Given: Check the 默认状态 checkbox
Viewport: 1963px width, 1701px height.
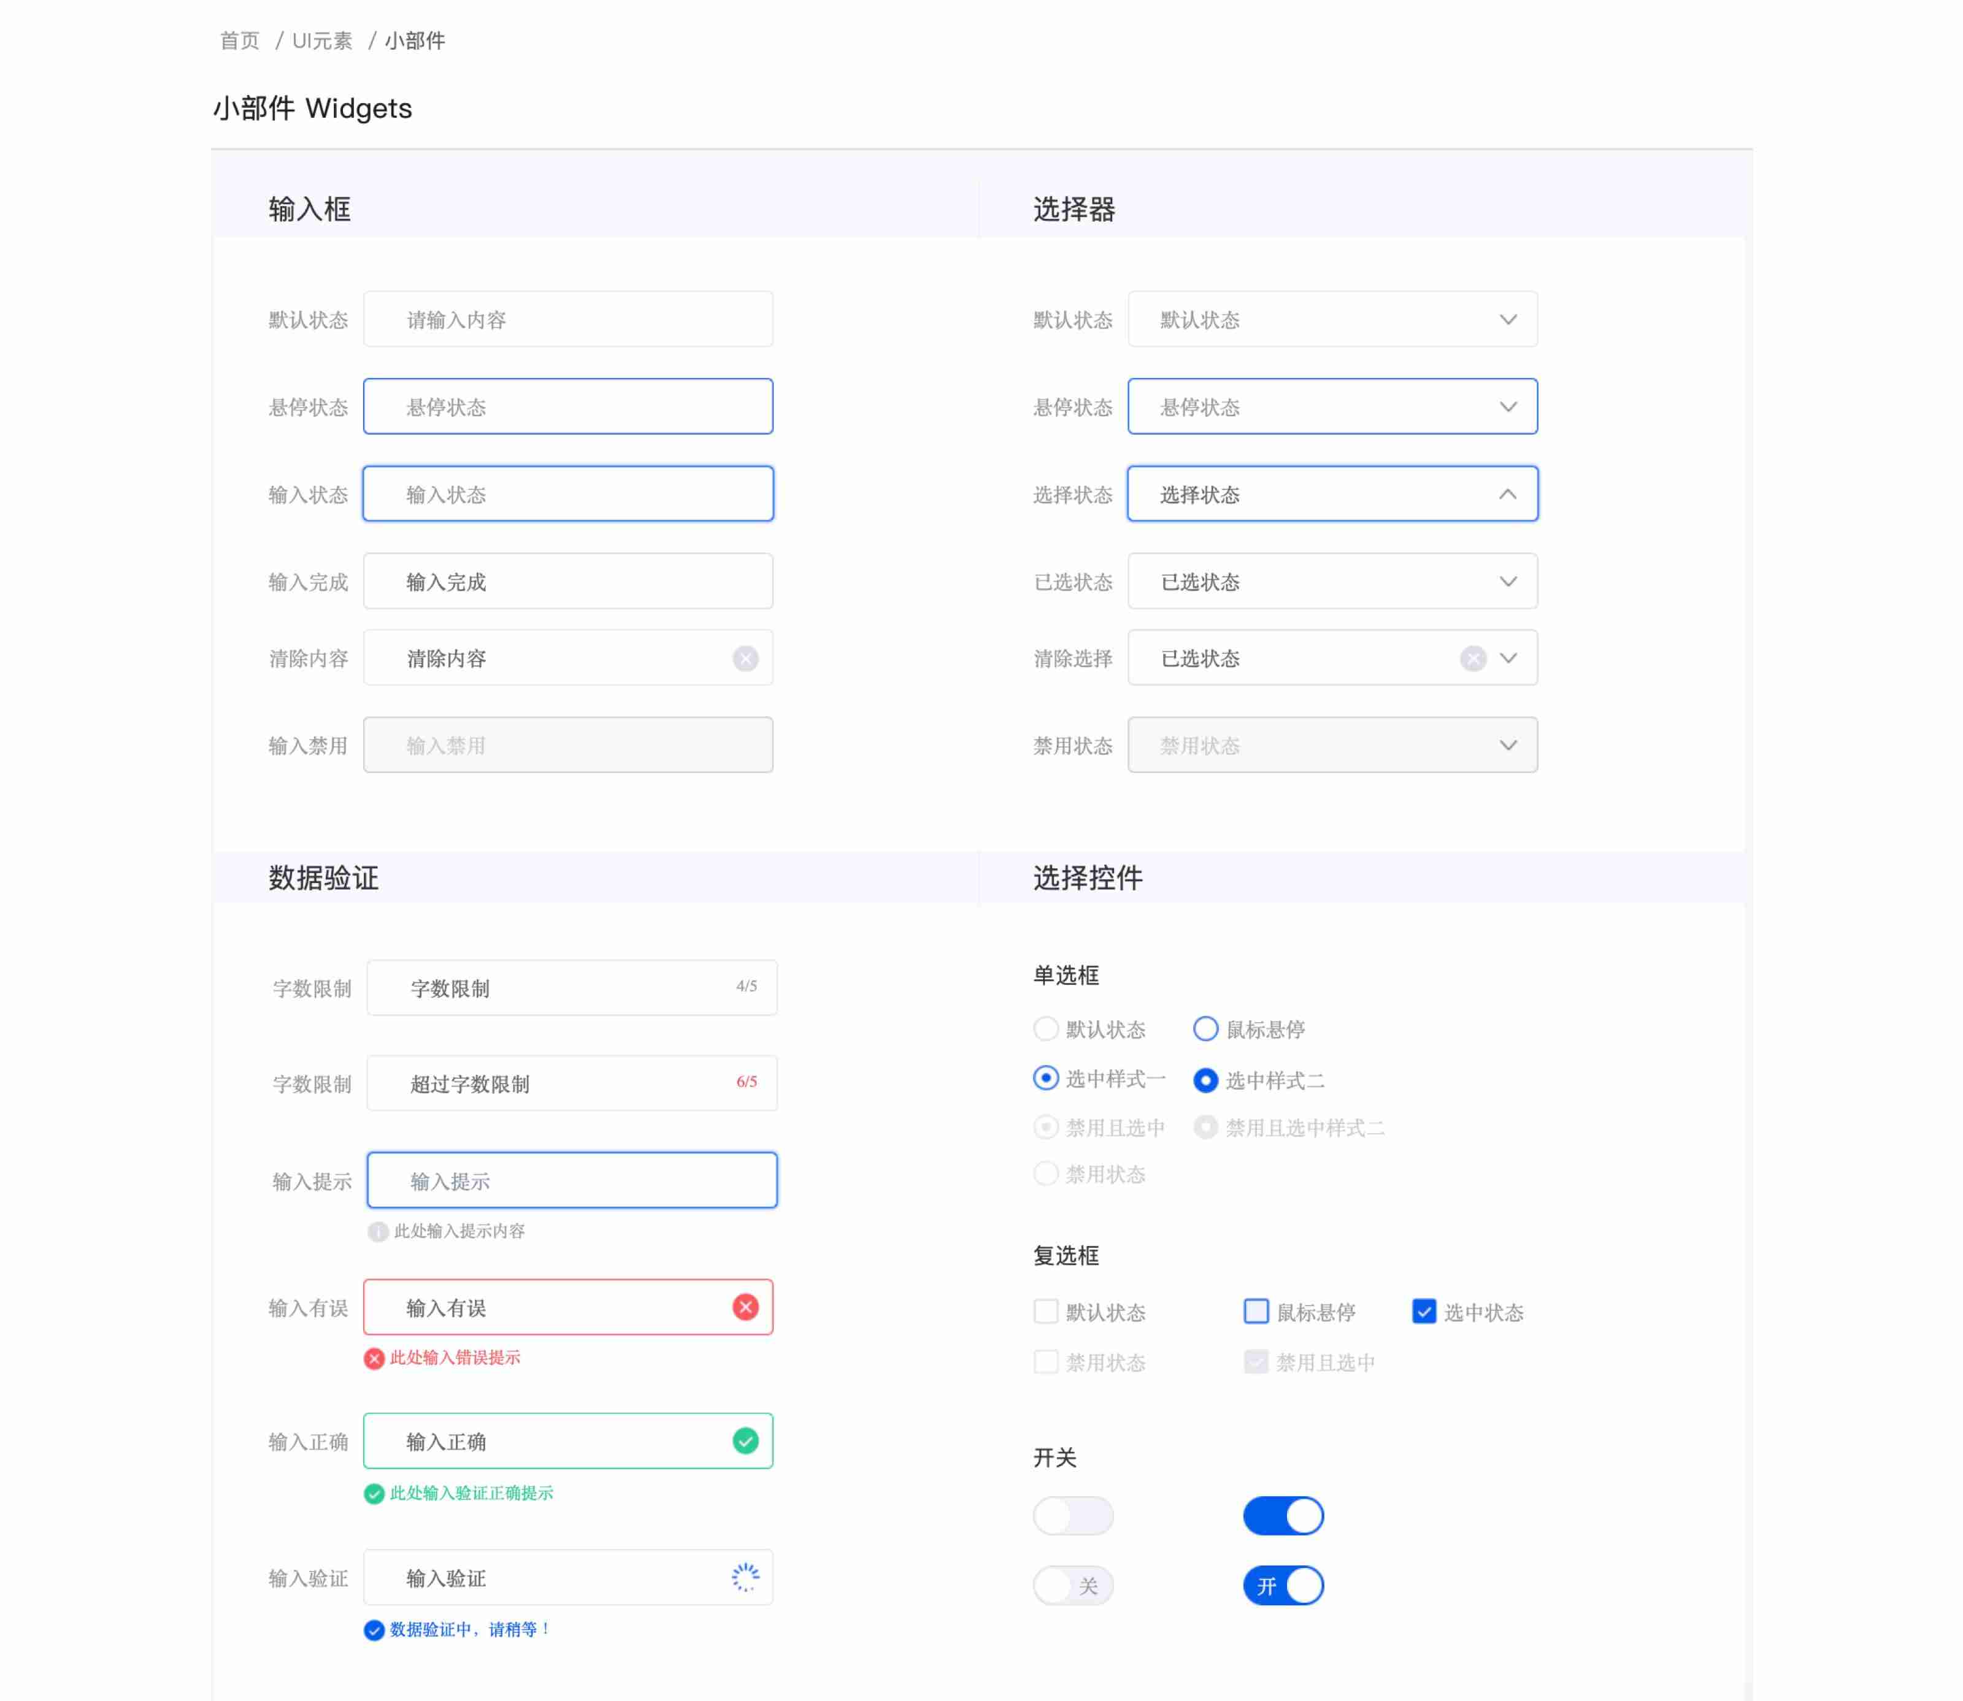Looking at the screenshot, I should (x=1045, y=1312).
